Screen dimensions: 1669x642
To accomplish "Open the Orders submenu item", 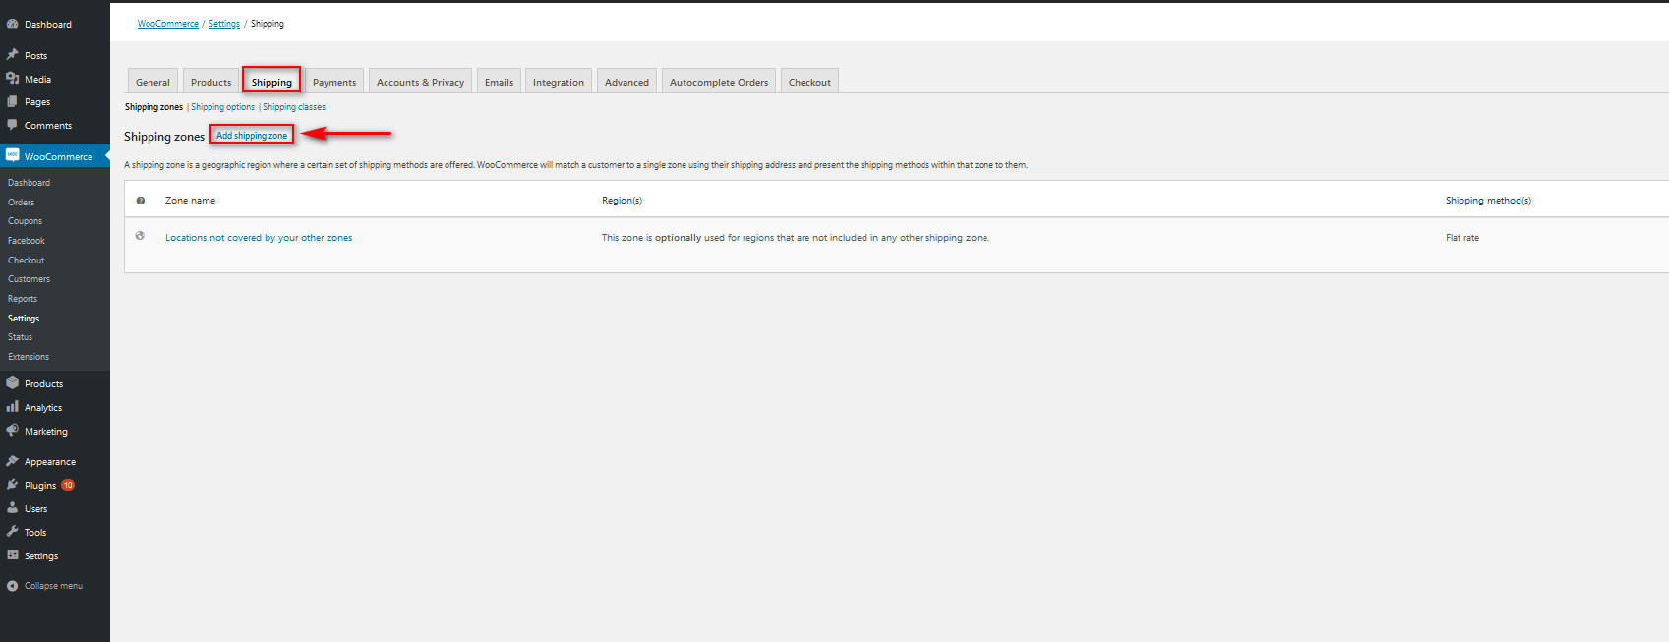I will tap(22, 203).
